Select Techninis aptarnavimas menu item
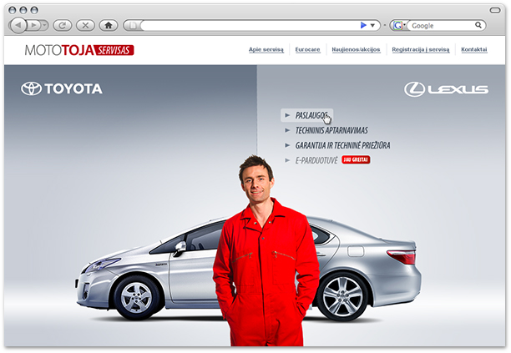This screenshot has width=511, height=353. point(331,130)
